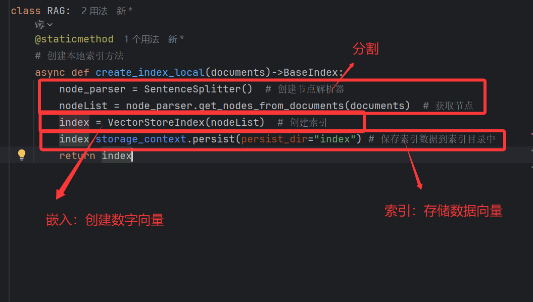Click the return keyword on the last line
Image resolution: width=533 pixels, height=302 pixels.
(x=77, y=156)
